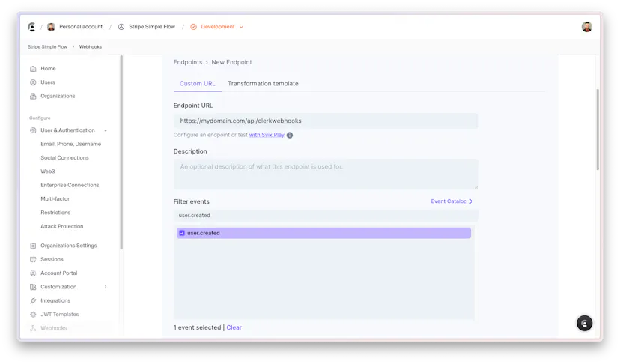Image resolution: width=620 pixels, height=364 pixels.
Task: Click the Event Catalog link
Action: (449, 201)
